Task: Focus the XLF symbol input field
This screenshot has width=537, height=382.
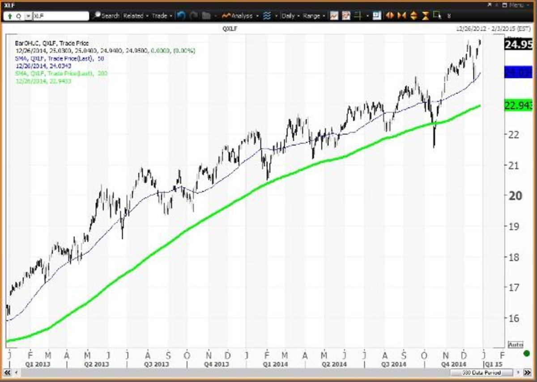Action: point(61,16)
